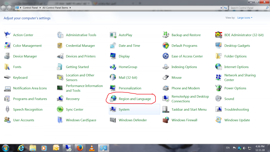Click the Mouse icon
The image size is (270, 152).
166,77
